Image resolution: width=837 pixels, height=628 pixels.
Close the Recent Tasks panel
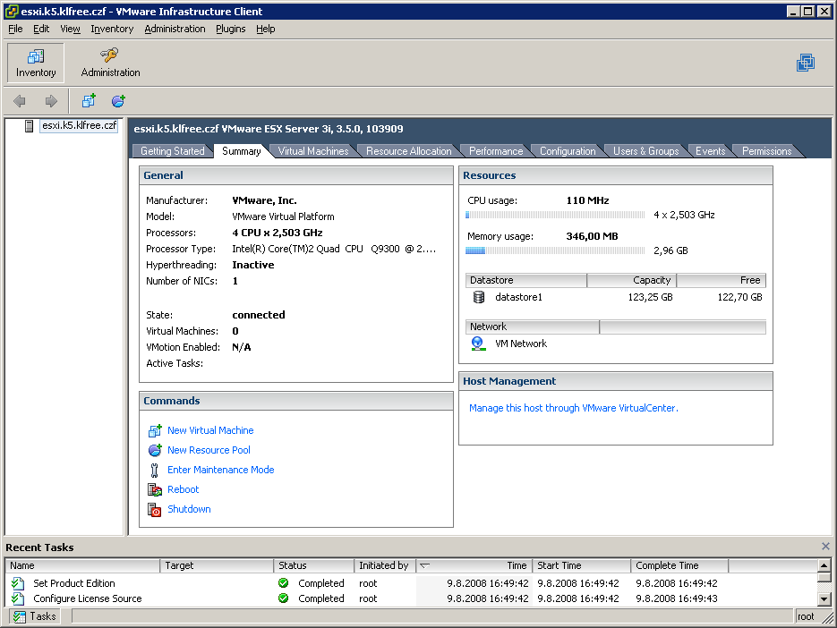tap(825, 546)
